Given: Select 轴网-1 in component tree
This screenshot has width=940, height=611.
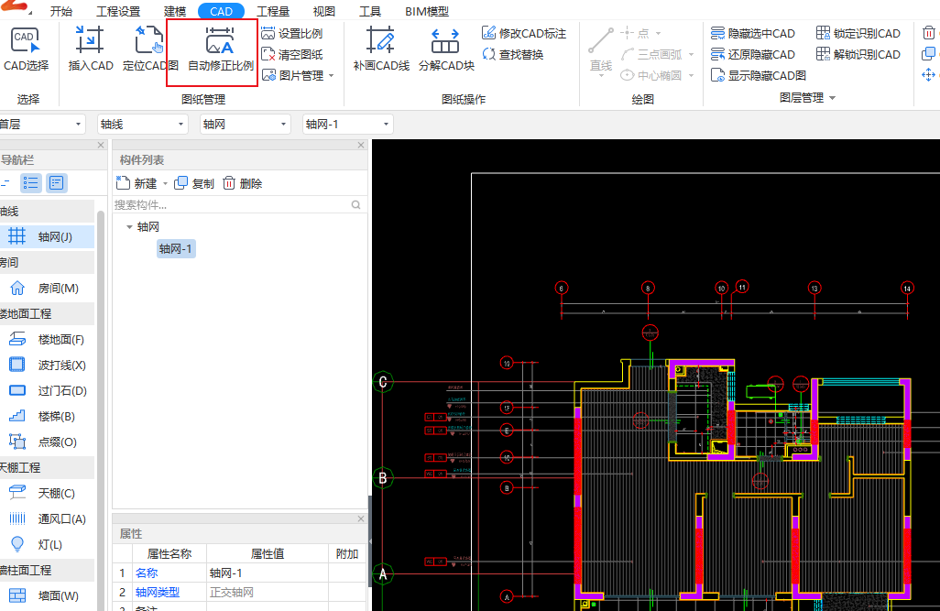Looking at the screenshot, I should (176, 249).
